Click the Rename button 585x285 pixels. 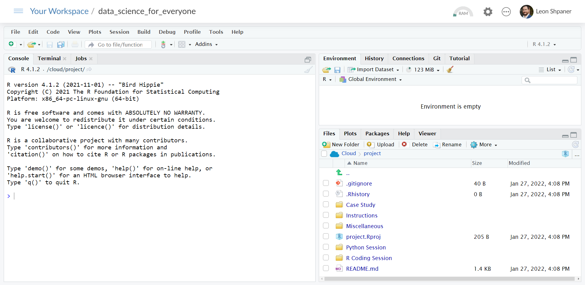448,145
